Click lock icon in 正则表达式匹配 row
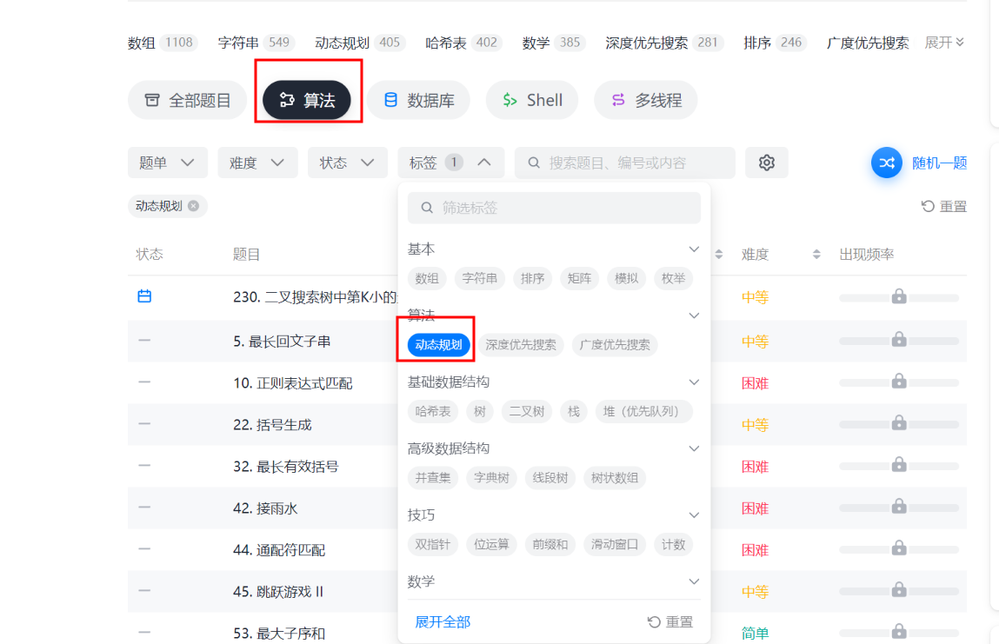The image size is (999, 644). [x=899, y=381]
